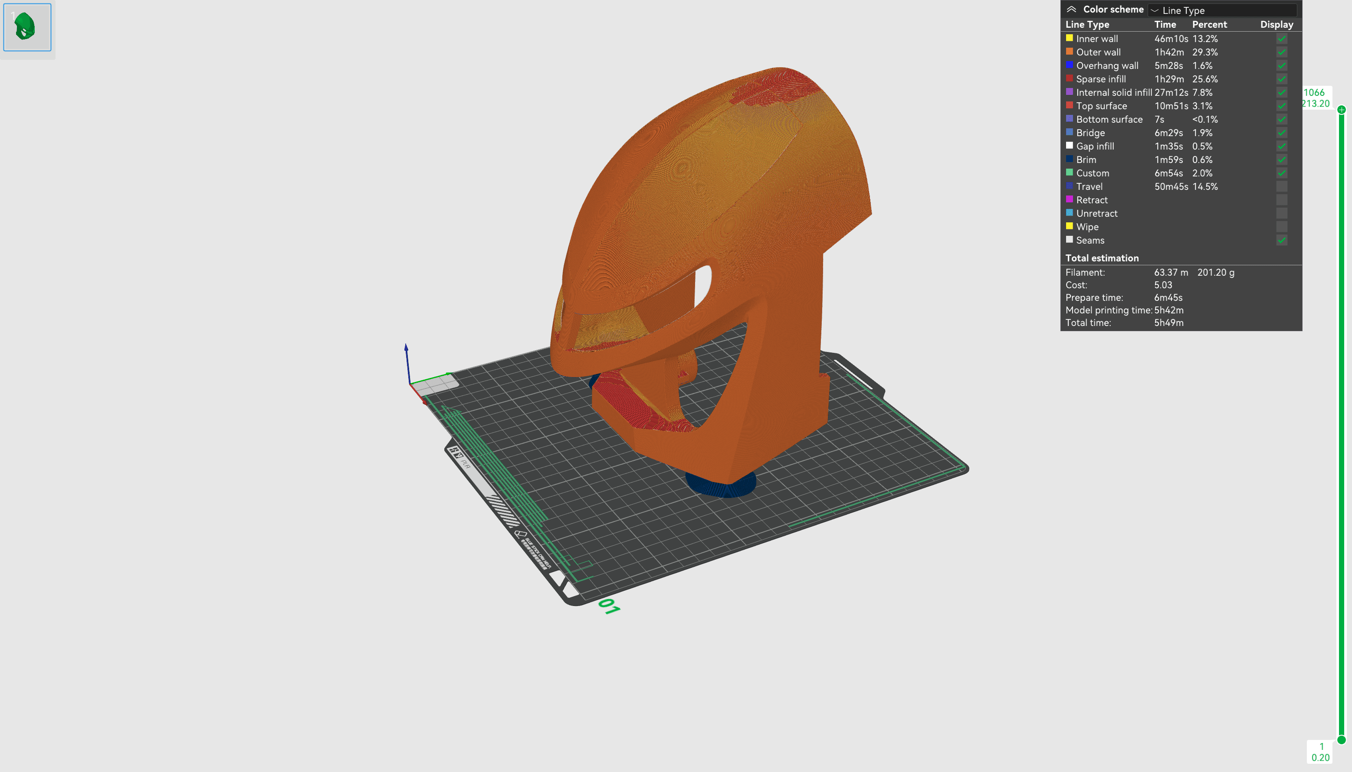Viewport: 1352px width, 772px height.
Task: Click the orange Outer wall color swatch
Action: (1069, 52)
